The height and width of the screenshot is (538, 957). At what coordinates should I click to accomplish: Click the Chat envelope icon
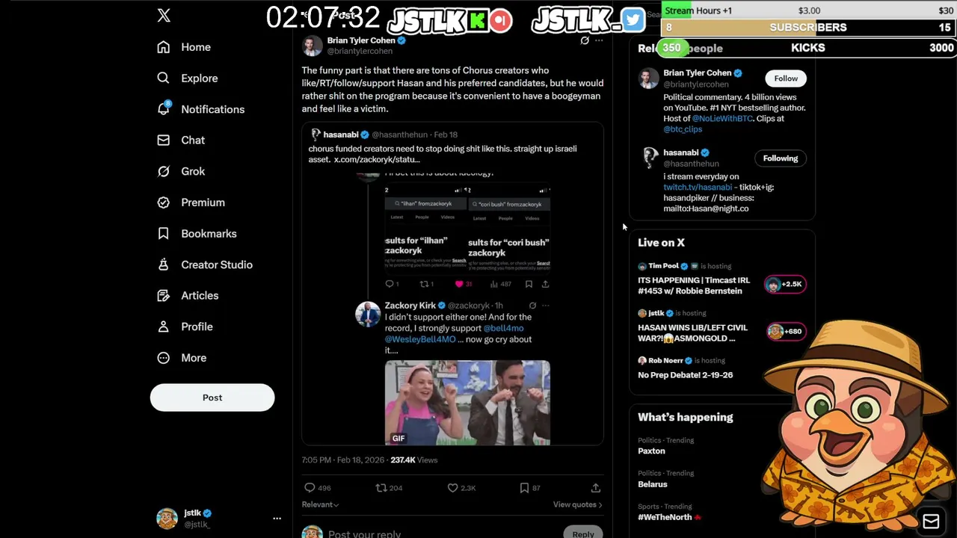click(164, 140)
